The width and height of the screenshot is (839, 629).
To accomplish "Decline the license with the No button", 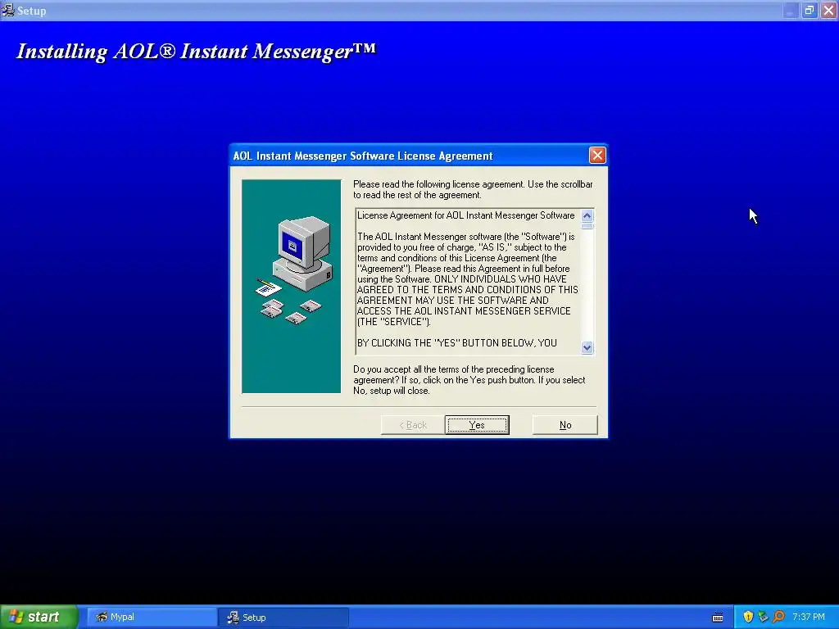I will pyautogui.click(x=565, y=425).
